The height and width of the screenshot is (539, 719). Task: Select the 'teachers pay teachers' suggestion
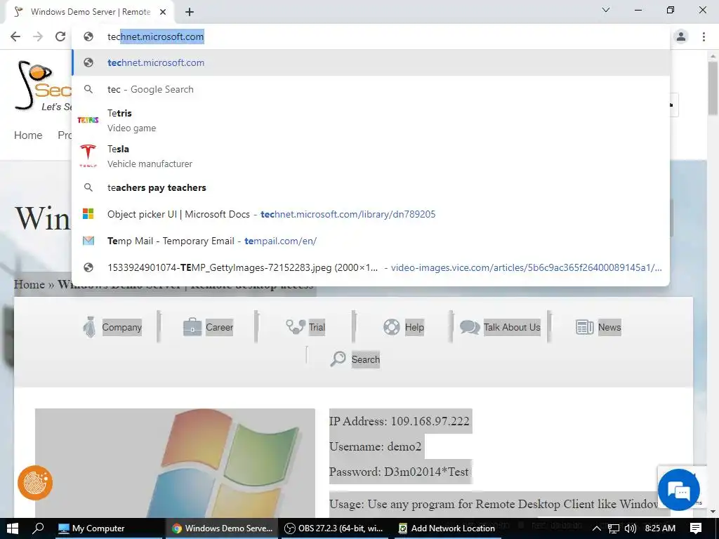pos(371,187)
